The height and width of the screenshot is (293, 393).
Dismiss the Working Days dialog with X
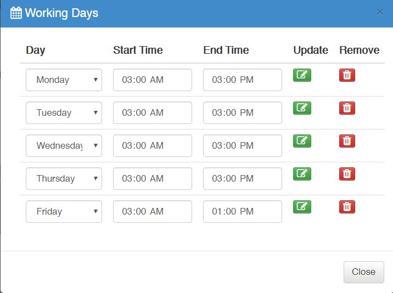click(380, 12)
